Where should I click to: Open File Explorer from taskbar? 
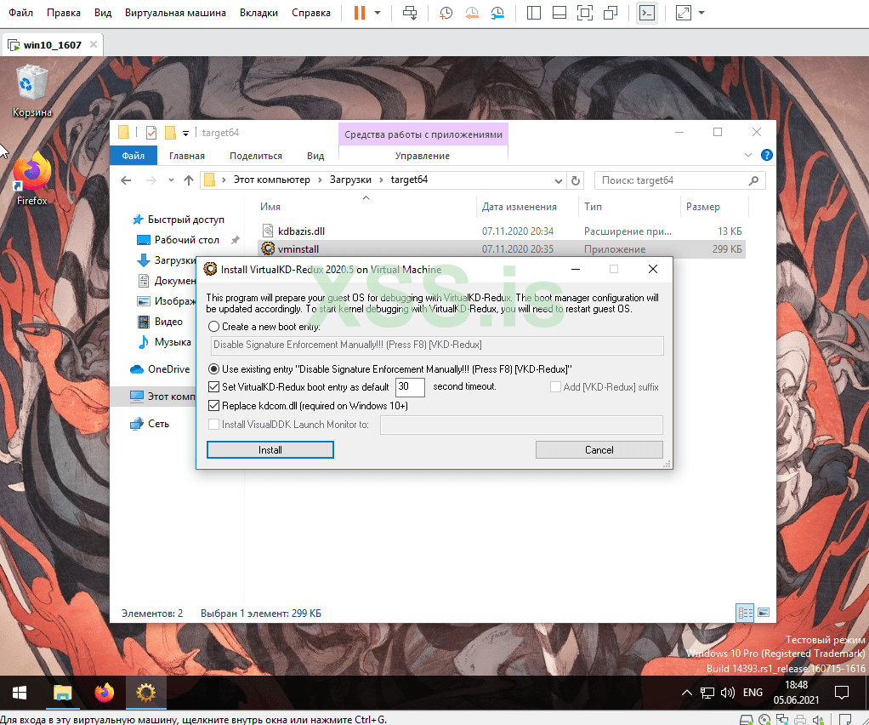63,693
